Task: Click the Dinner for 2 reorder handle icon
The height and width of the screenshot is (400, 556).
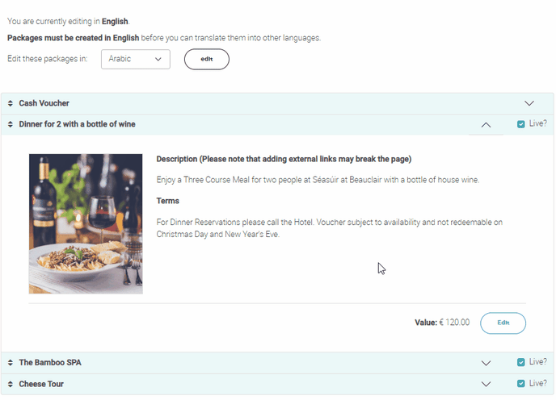Action: [x=11, y=124]
